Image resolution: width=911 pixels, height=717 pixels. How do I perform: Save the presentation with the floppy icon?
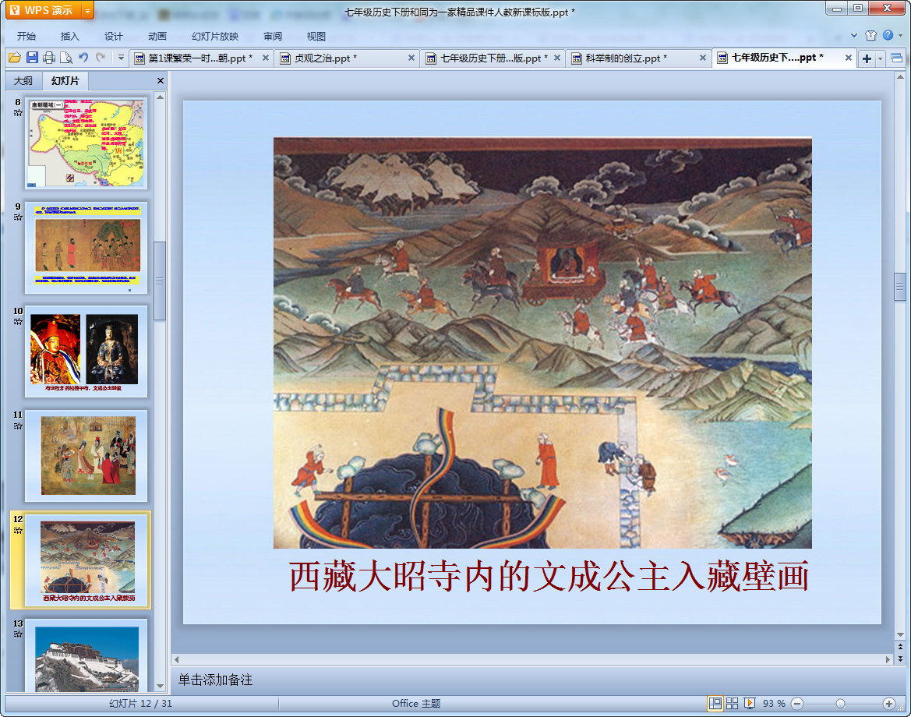32,58
